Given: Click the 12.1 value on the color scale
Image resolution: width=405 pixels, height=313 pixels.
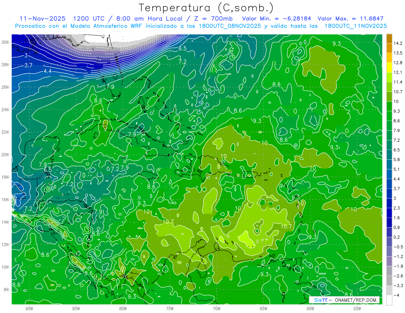Looking at the screenshot, I should [398, 73].
